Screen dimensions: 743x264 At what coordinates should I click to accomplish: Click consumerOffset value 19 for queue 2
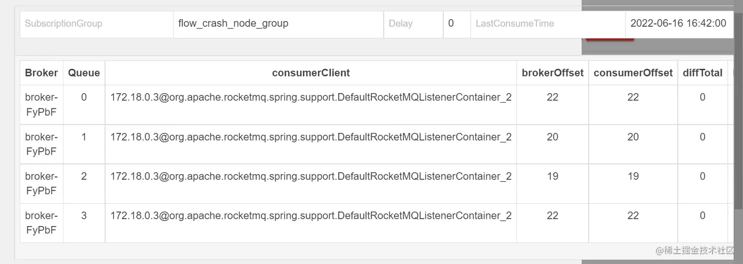(x=633, y=176)
